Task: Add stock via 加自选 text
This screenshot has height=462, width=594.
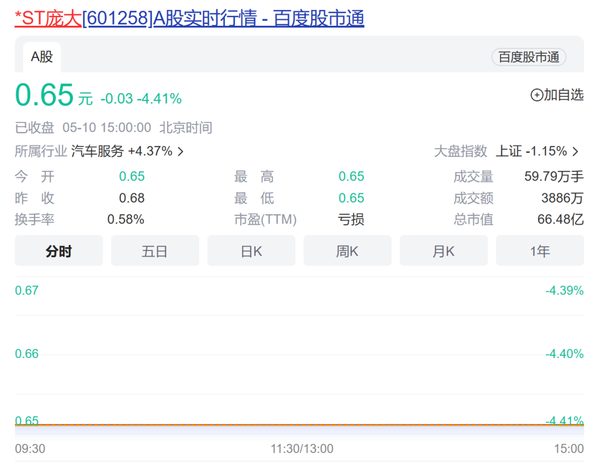Action: click(x=564, y=95)
